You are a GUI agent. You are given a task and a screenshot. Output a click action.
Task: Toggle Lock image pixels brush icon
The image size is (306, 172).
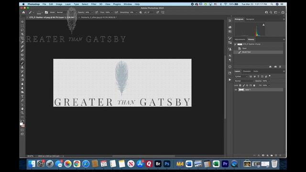tap(244, 86)
